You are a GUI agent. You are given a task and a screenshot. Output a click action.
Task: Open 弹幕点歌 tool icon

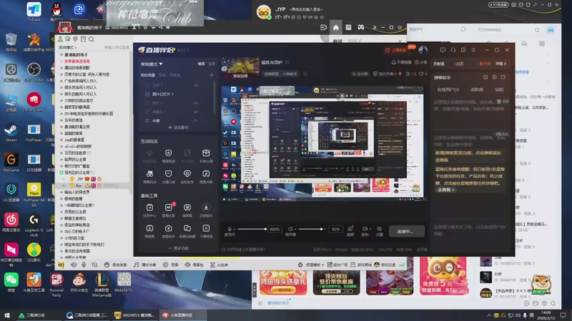(206, 176)
